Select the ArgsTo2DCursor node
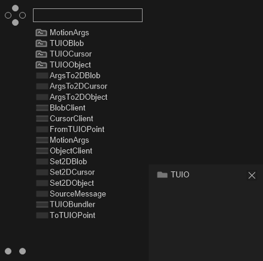The height and width of the screenshot is (261, 263). click(x=78, y=87)
